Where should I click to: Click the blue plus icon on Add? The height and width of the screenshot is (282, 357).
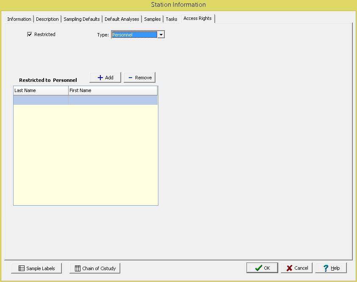click(x=100, y=78)
